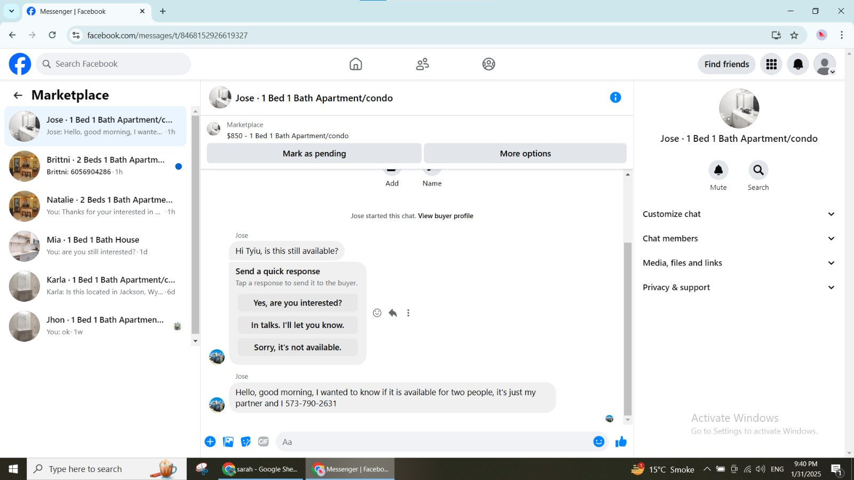
Task: Open the taskbar volume control
Action: tap(761, 469)
